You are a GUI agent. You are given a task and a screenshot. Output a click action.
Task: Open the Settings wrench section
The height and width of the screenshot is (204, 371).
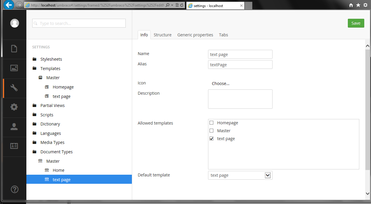tap(14, 87)
